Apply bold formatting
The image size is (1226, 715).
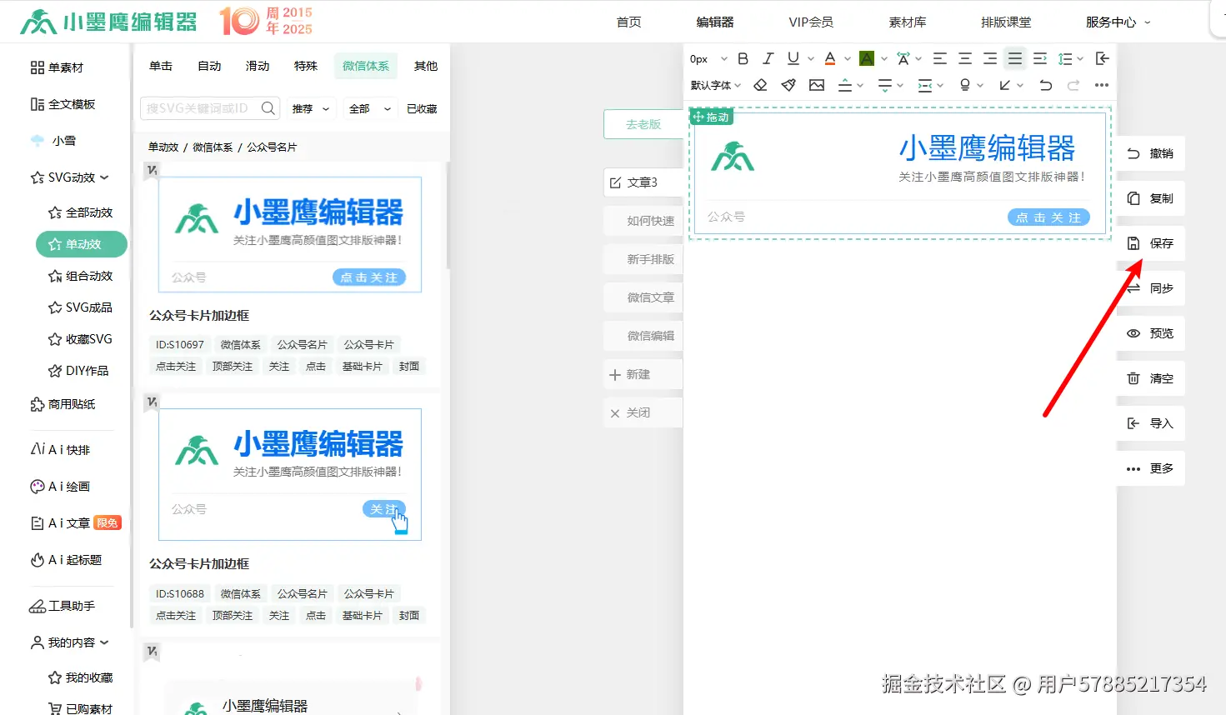coord(743,59)
